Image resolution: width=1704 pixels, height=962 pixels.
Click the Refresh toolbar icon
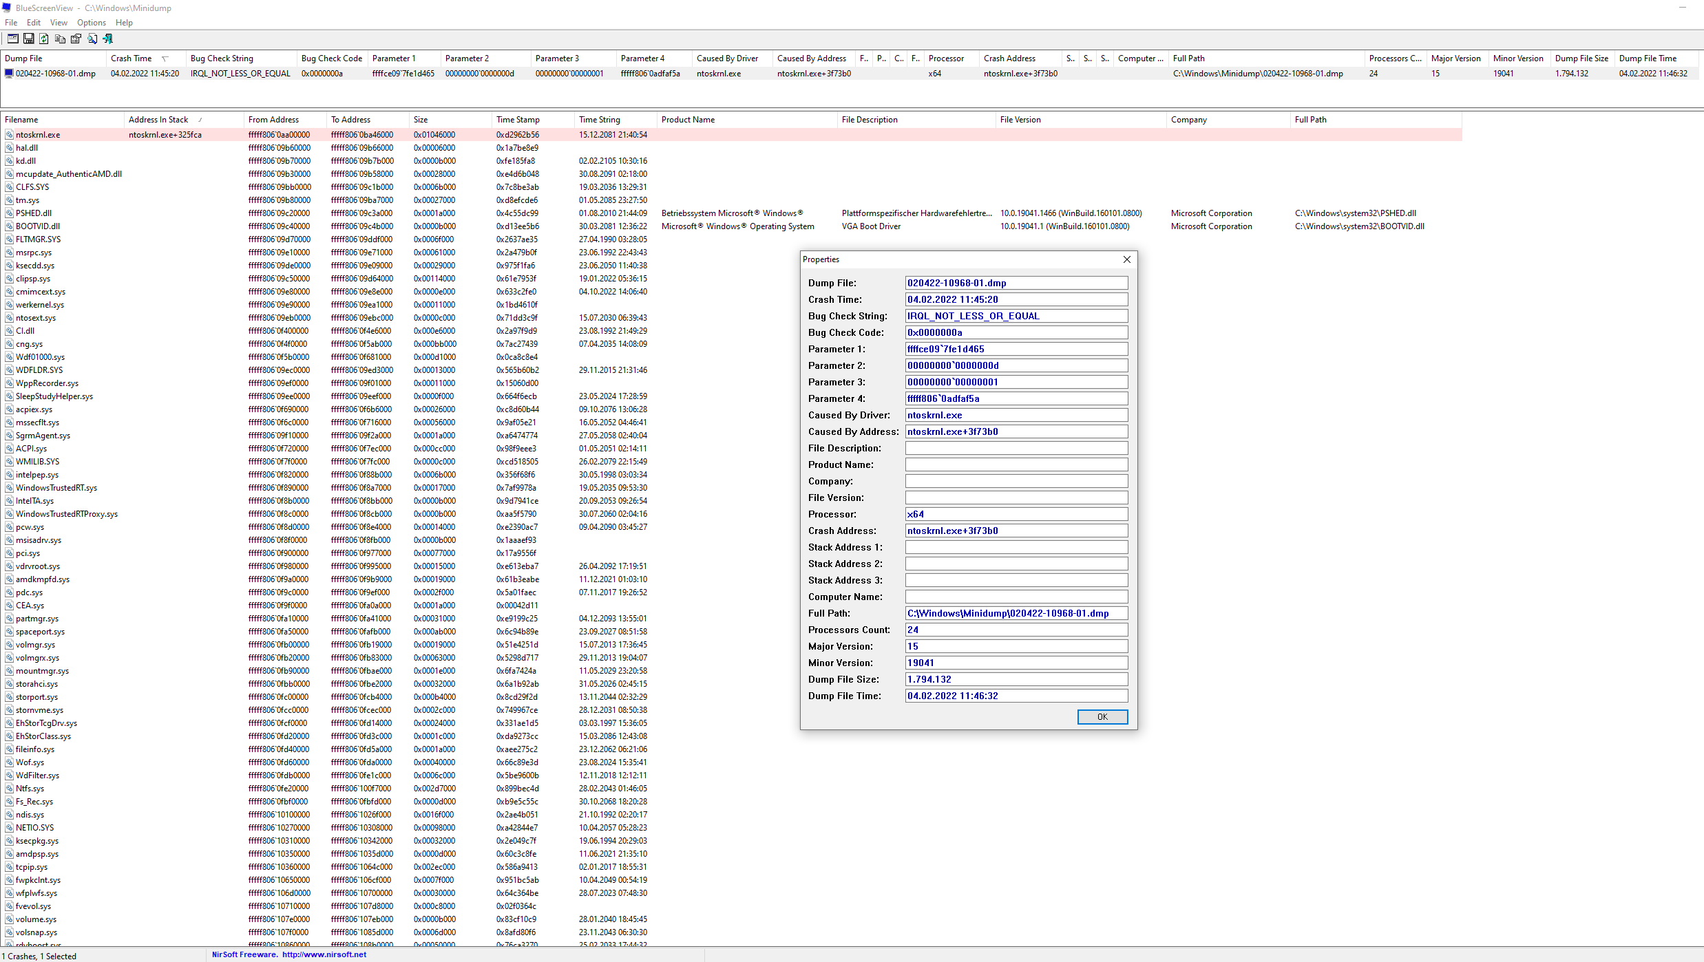tap(44, 39)
